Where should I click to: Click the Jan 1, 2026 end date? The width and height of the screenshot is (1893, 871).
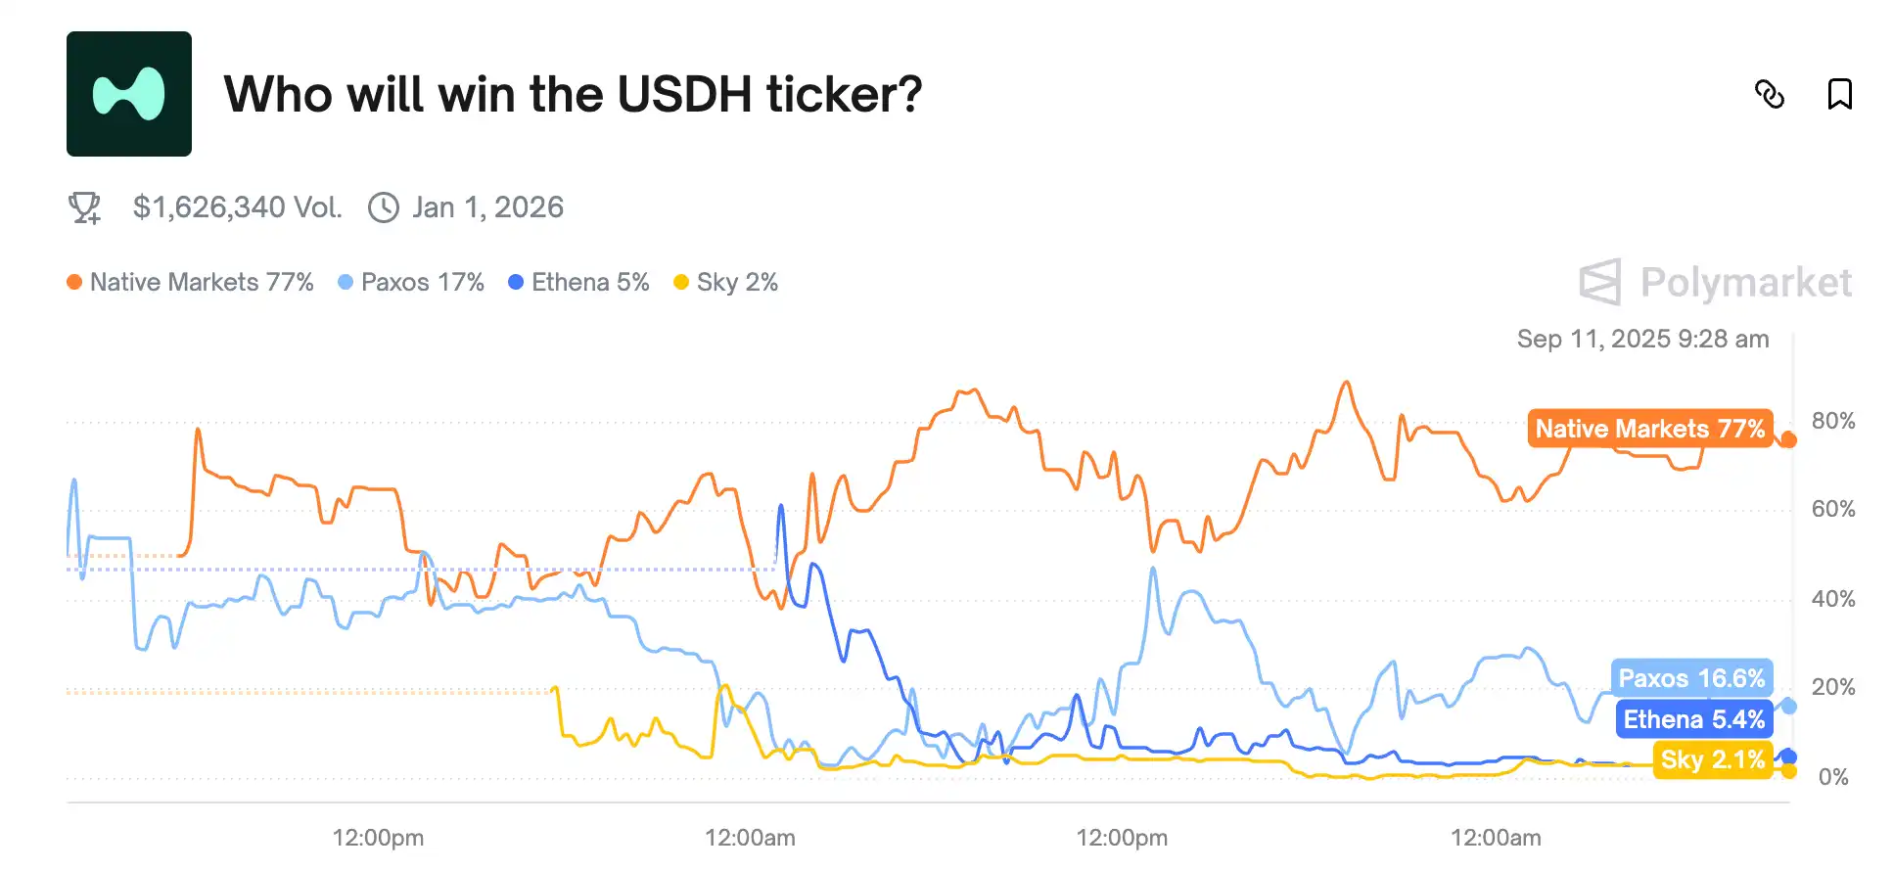pyautogui.click(x=487, y=207)
